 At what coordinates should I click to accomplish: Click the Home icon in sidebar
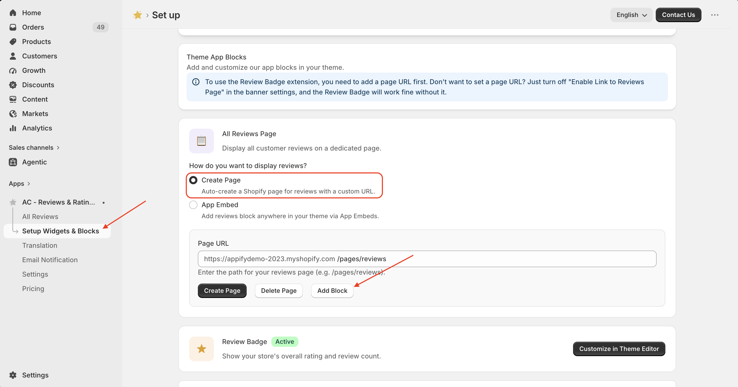point(13,13)
